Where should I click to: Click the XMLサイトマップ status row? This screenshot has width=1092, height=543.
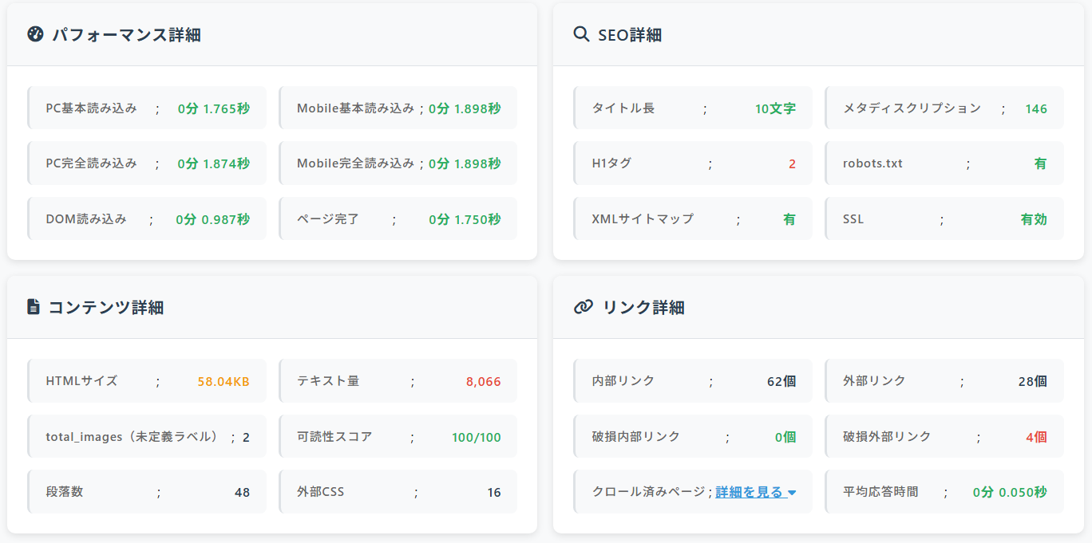pos(693,219)
